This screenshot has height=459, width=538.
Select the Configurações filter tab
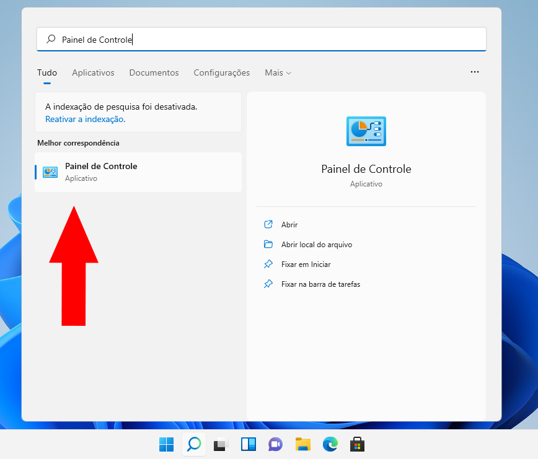[x=221, y=72]
